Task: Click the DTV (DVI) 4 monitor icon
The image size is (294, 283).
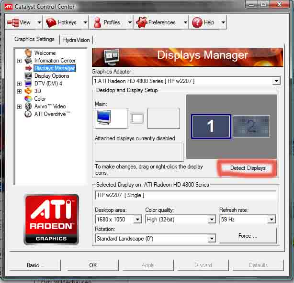Action: [28, 84]
